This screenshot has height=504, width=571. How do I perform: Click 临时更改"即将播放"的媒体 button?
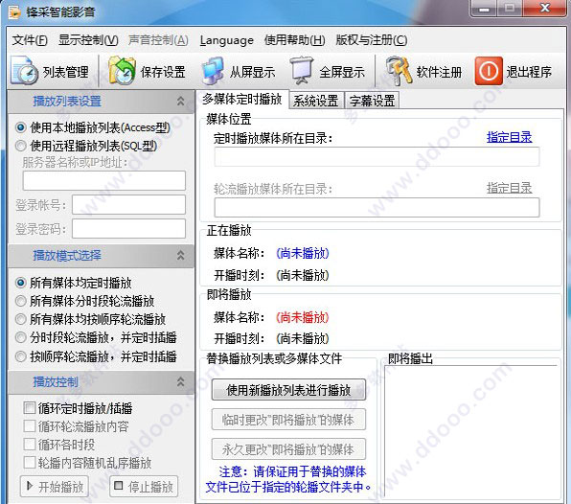[288, 420]
